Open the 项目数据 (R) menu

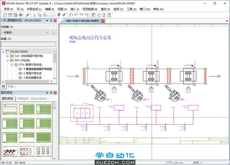coord(90,9)
